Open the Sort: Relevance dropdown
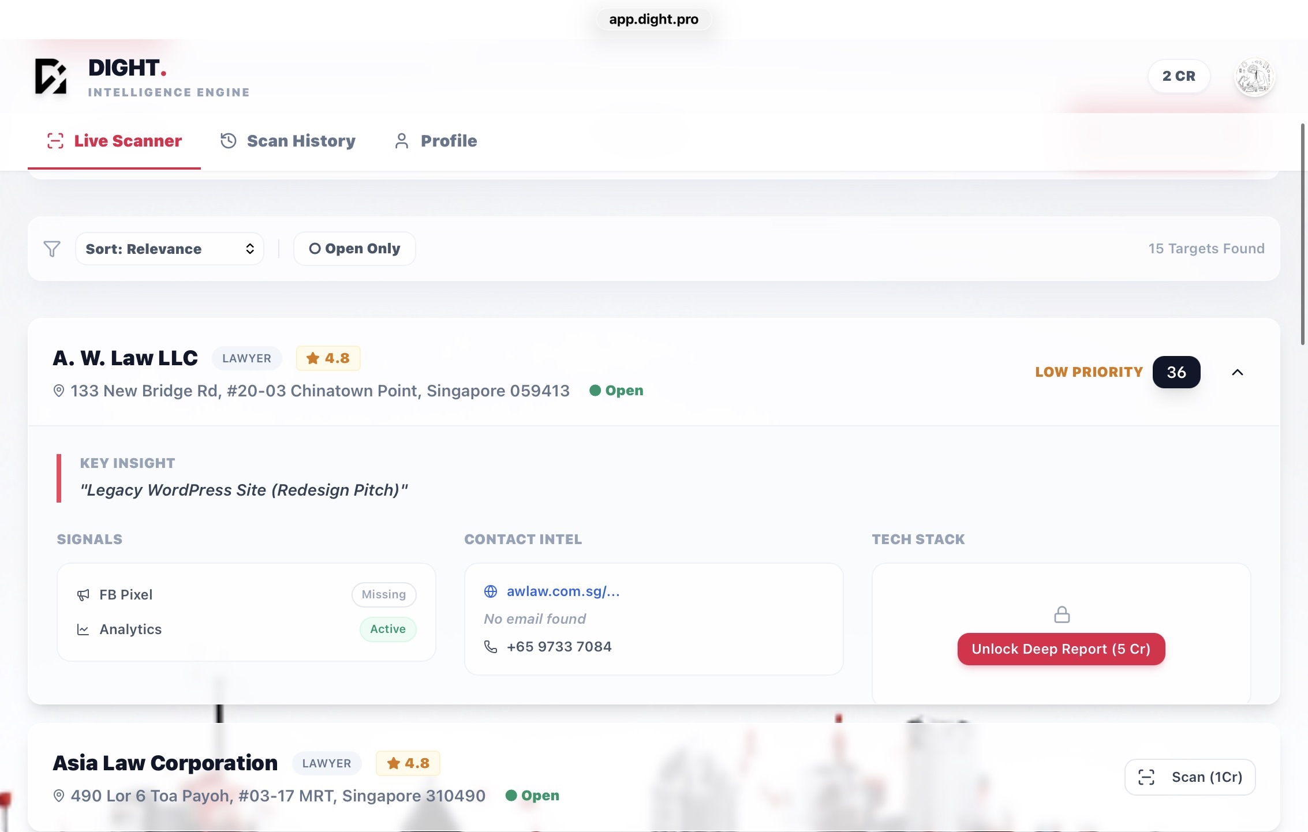 (x=170, y=249)
